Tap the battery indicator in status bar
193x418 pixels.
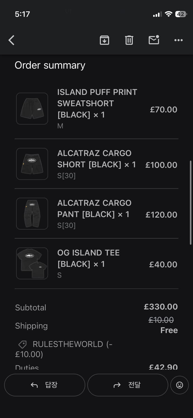click(181, 14)
